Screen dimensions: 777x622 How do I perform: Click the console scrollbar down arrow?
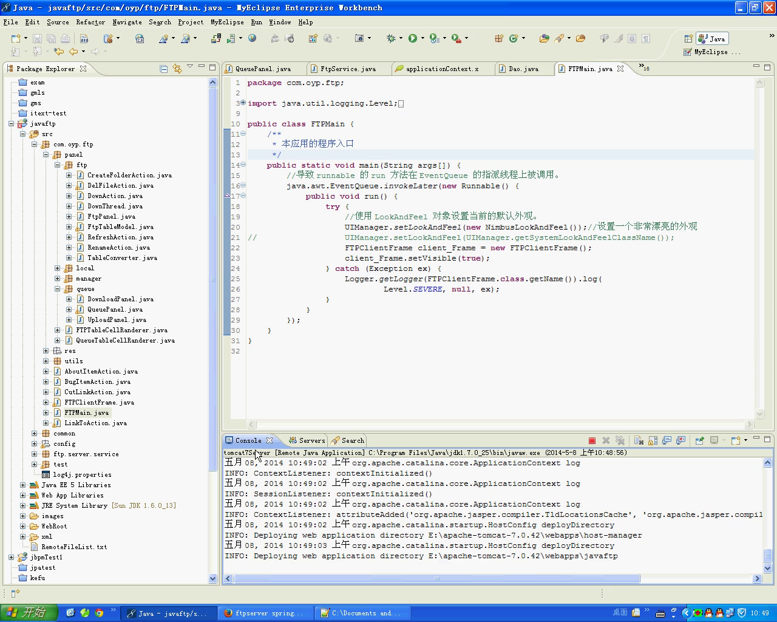coord(767,569)
